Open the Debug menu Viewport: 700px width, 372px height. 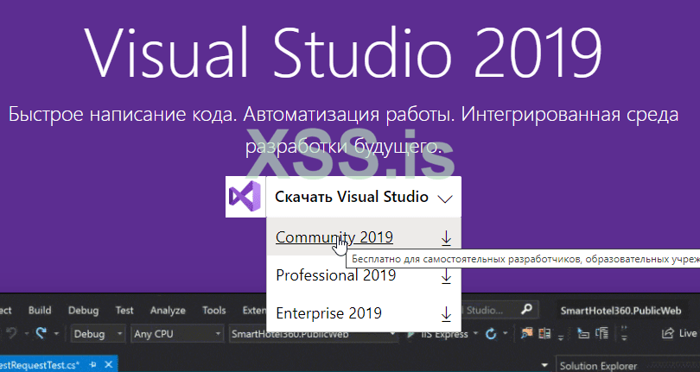(x=83, y=310)
